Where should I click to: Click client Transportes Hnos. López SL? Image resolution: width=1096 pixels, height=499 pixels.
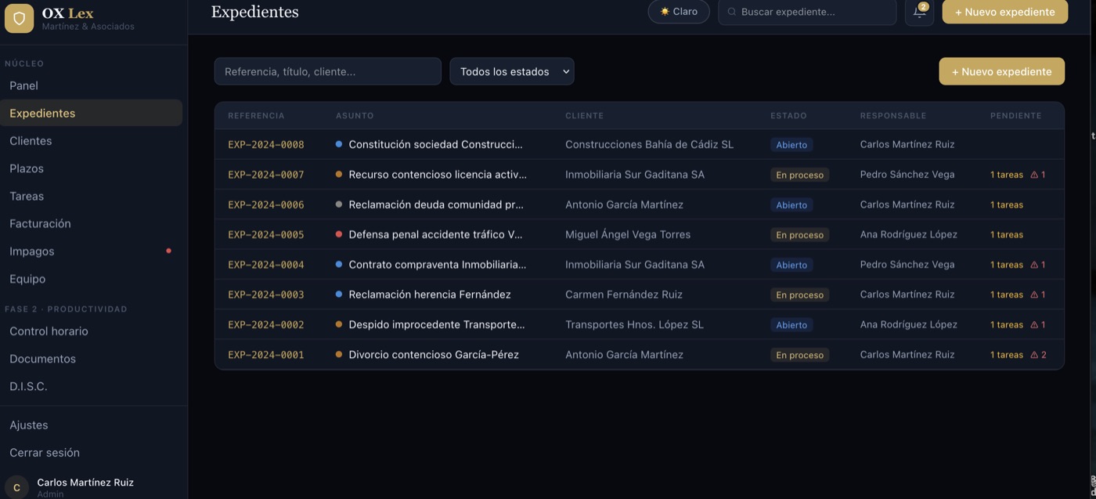[x=635, y=324]
